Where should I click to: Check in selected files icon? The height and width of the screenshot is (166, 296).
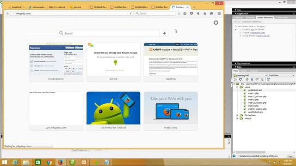[262, 79]
